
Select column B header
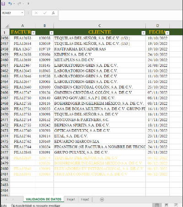click(x=45, y=26)
